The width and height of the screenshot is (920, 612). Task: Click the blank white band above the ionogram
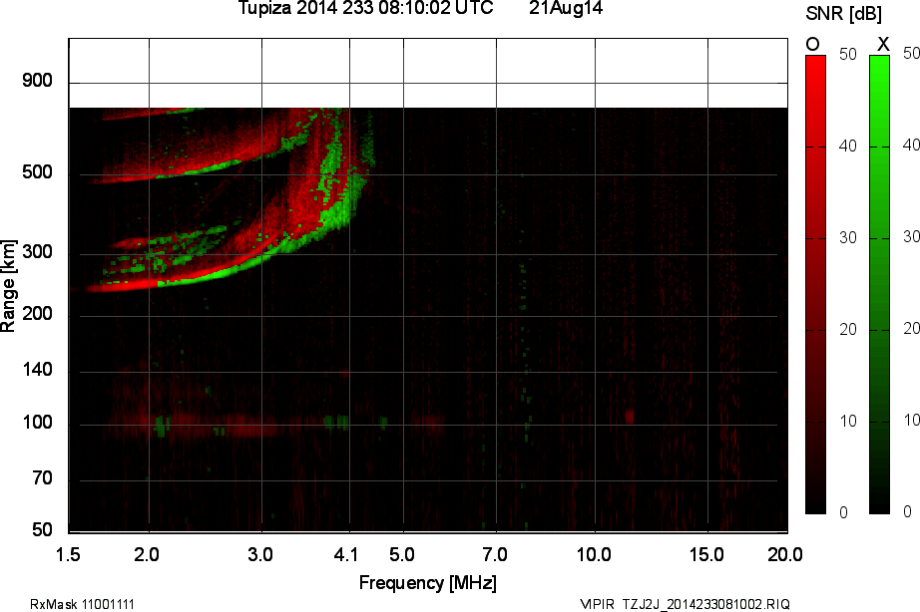pos(429,73)
